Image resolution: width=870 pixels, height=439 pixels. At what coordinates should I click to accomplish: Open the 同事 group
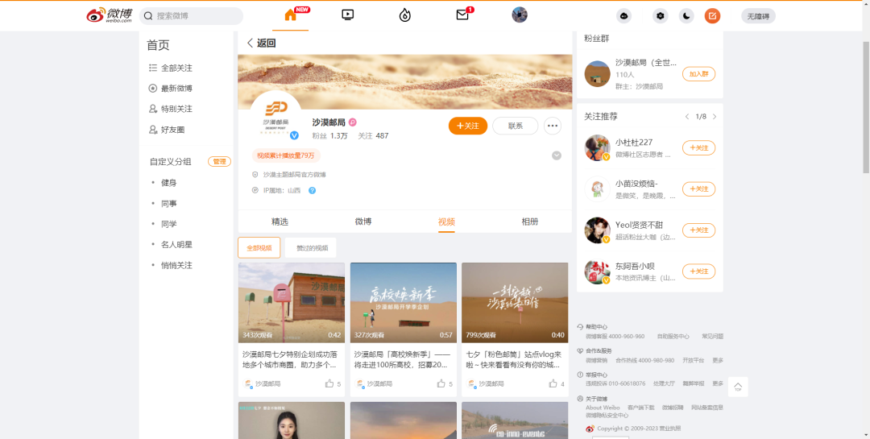pyautogui.click(x=168, y=204)
